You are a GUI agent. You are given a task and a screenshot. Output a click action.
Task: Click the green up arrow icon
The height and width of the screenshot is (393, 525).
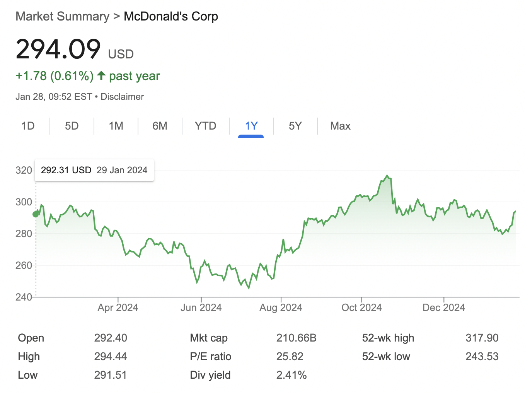(101, 75)
